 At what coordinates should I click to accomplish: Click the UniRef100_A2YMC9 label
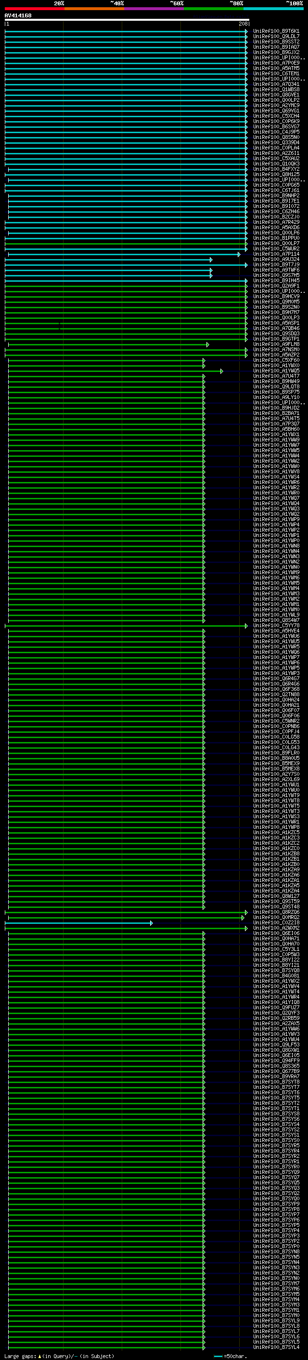pos(276,105)
